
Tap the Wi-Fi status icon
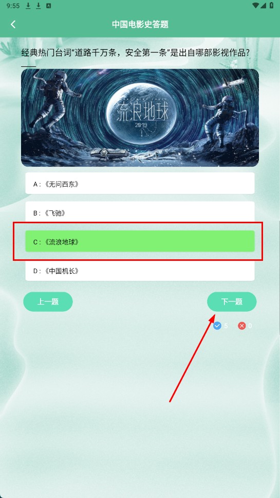pyautogui.click(x=255, y=5)
